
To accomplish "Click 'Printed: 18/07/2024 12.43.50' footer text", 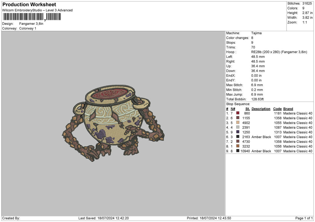I will pyautogui.click(x=209, y=218).
